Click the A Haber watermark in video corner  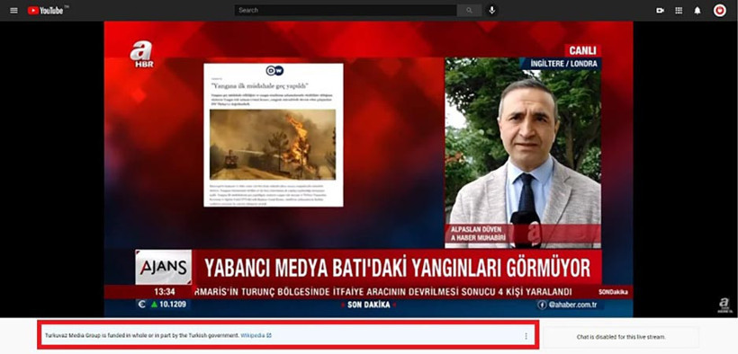[x=724, y=305]
